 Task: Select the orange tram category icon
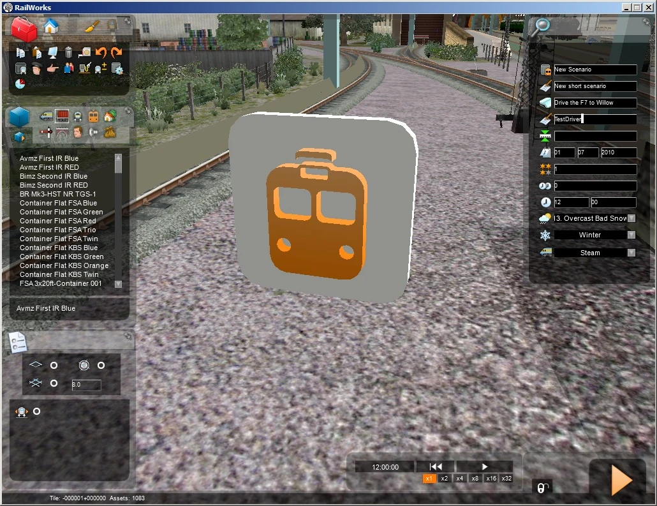pos(93,117)
